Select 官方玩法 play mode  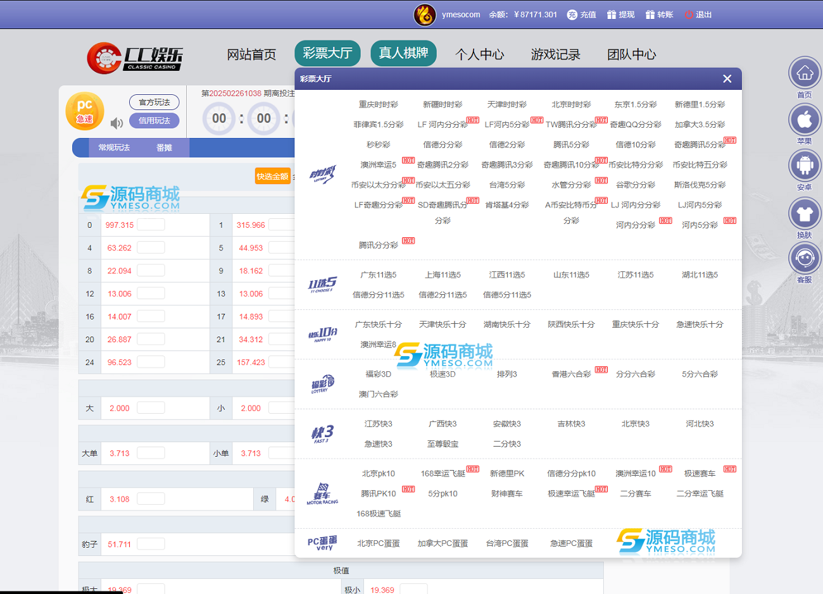(154, 102)
